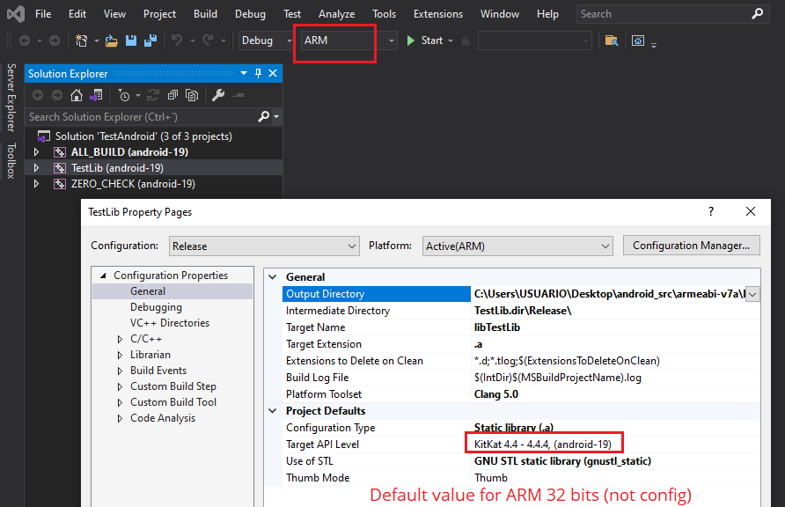
Task: Click the Collapse All icon in Solution Explorer
Action: (172, 95)
